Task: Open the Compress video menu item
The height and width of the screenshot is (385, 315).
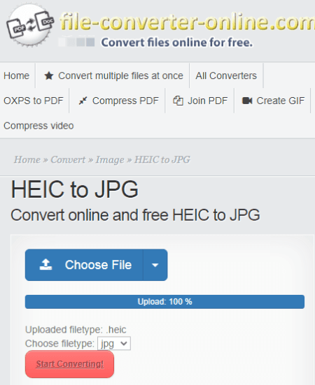Action: point(38,126)
